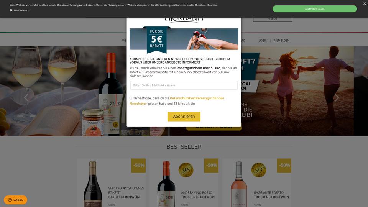This screenshot has width=368, height=207.
Task: Go to next slide with right arrow
Action: pyautogui.click(x=336, y=98)
